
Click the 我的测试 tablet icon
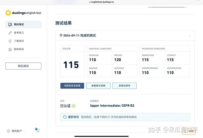point(10,25)
